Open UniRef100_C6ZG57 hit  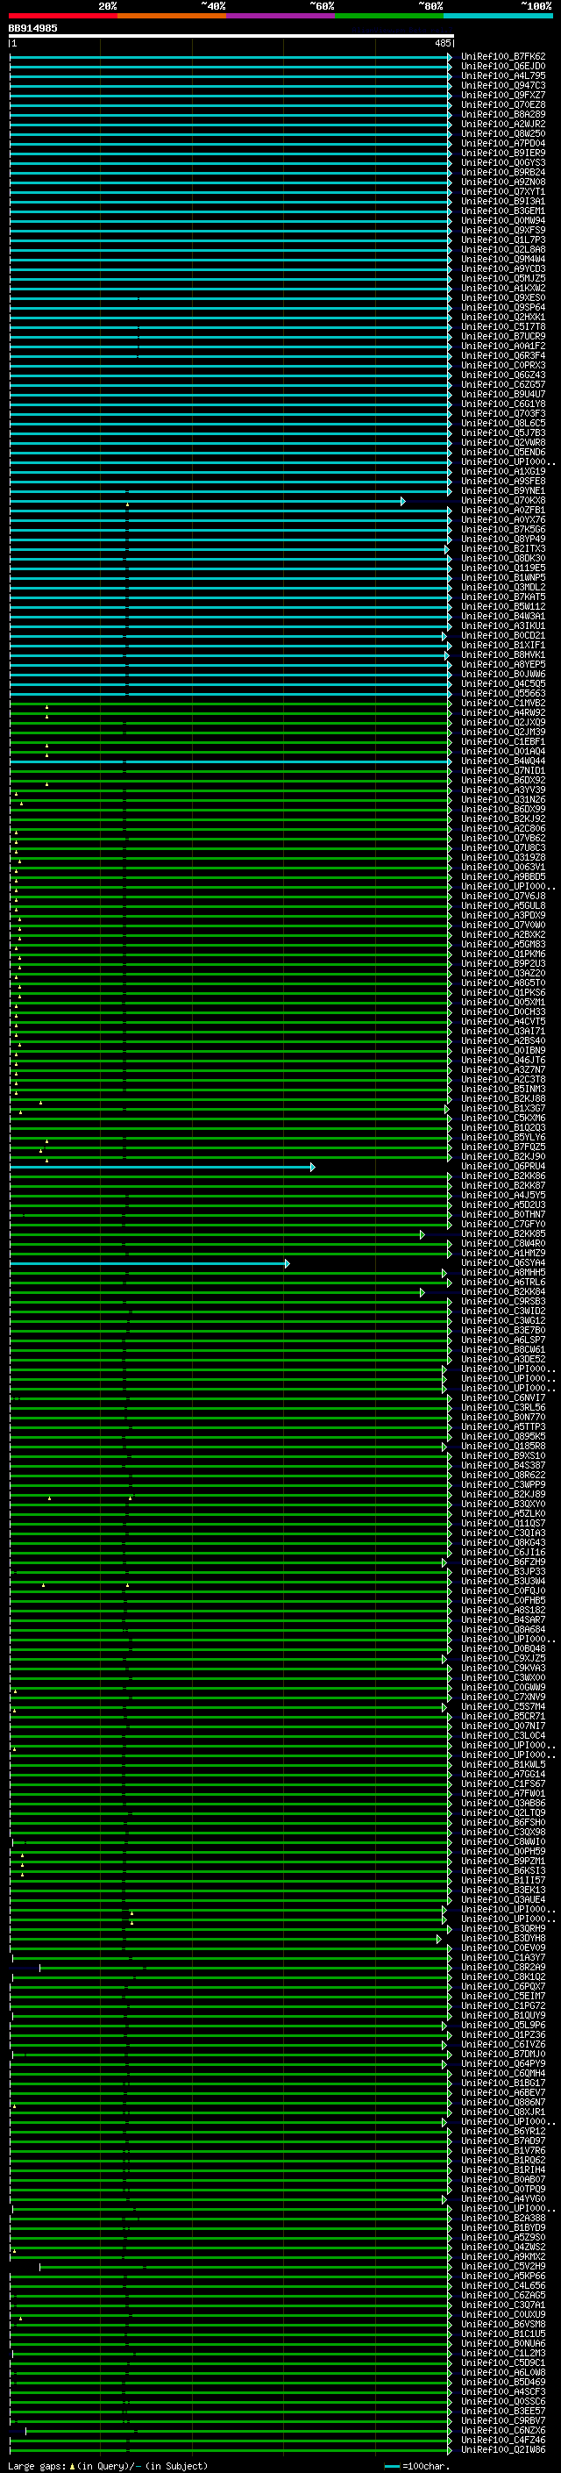pos(503,385)
